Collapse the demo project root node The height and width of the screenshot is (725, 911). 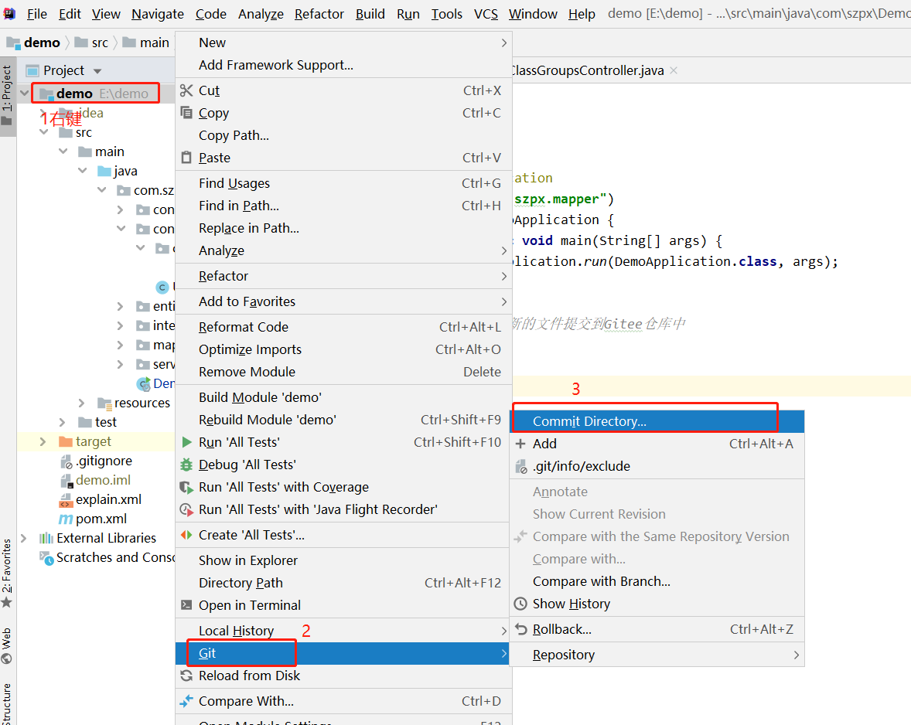[x=25, y=93]
